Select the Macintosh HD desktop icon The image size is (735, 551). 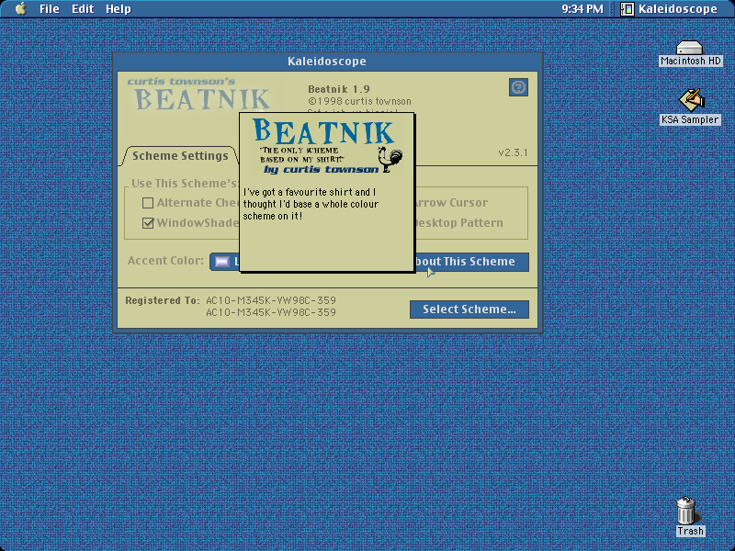[x=690, y=53]
